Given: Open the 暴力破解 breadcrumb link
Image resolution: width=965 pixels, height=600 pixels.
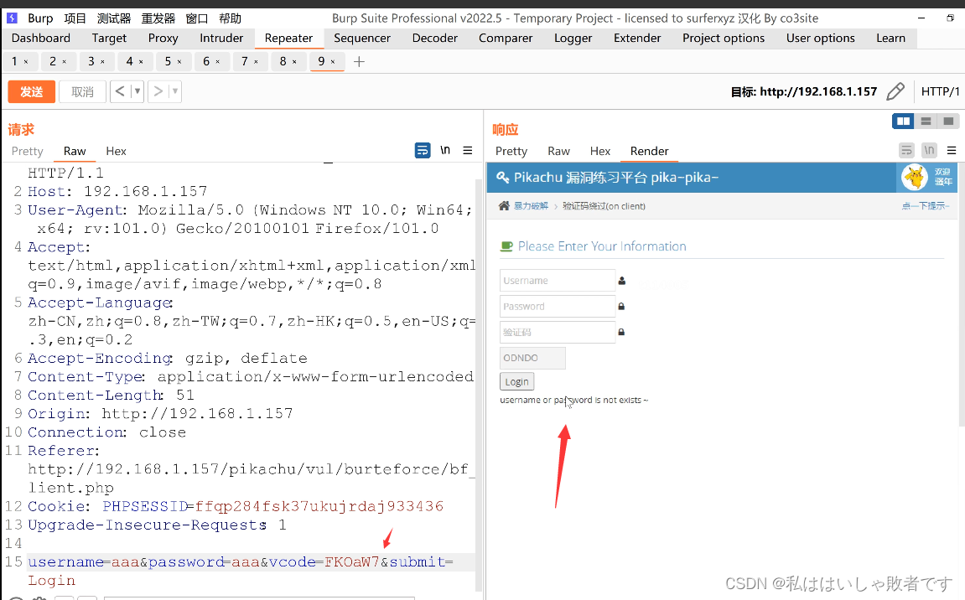Looking at the screenshot, I should click(x=531, y=205).
